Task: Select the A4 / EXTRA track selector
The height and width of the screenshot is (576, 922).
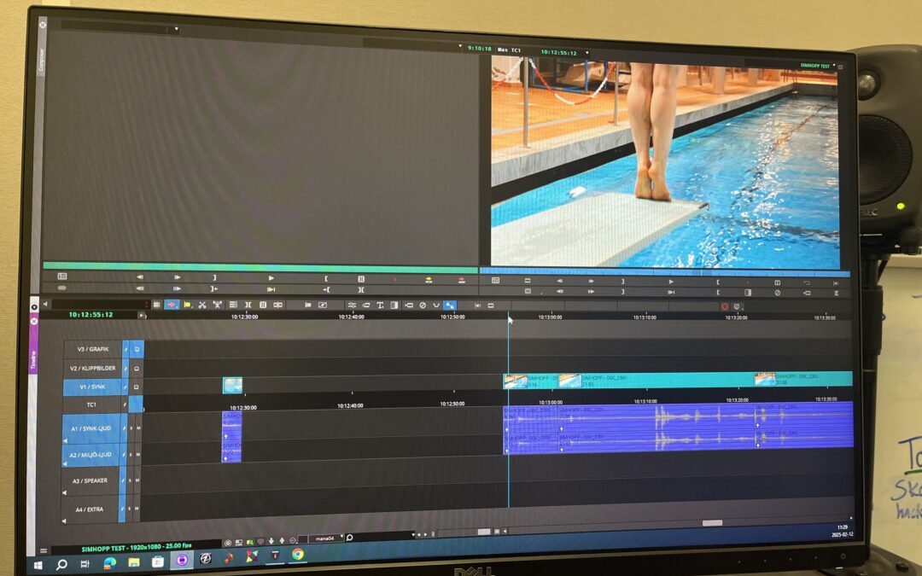Action: pos(92,509)
